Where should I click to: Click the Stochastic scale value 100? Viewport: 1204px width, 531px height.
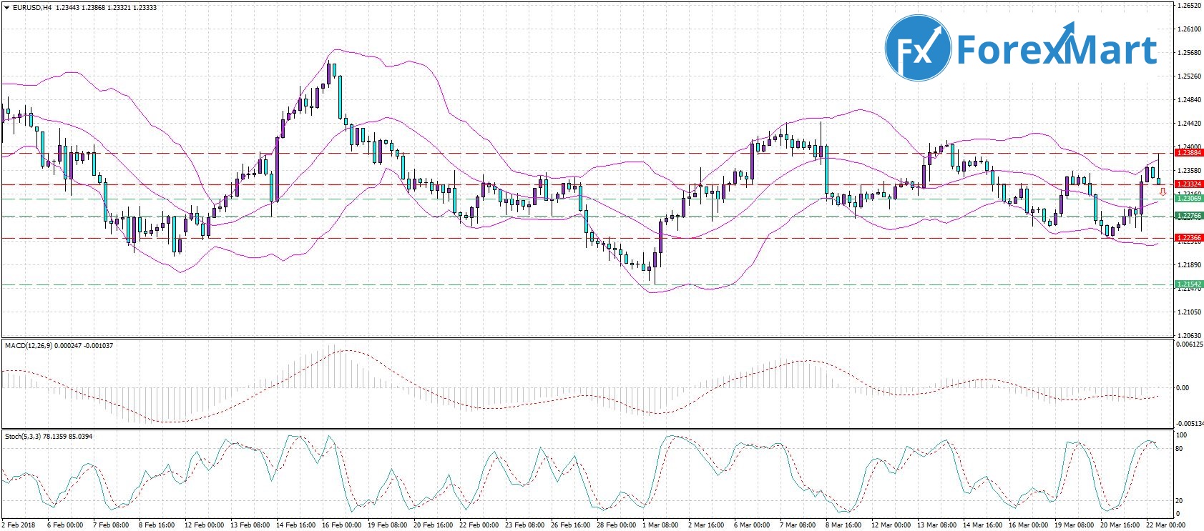(x=1182, y=435)
